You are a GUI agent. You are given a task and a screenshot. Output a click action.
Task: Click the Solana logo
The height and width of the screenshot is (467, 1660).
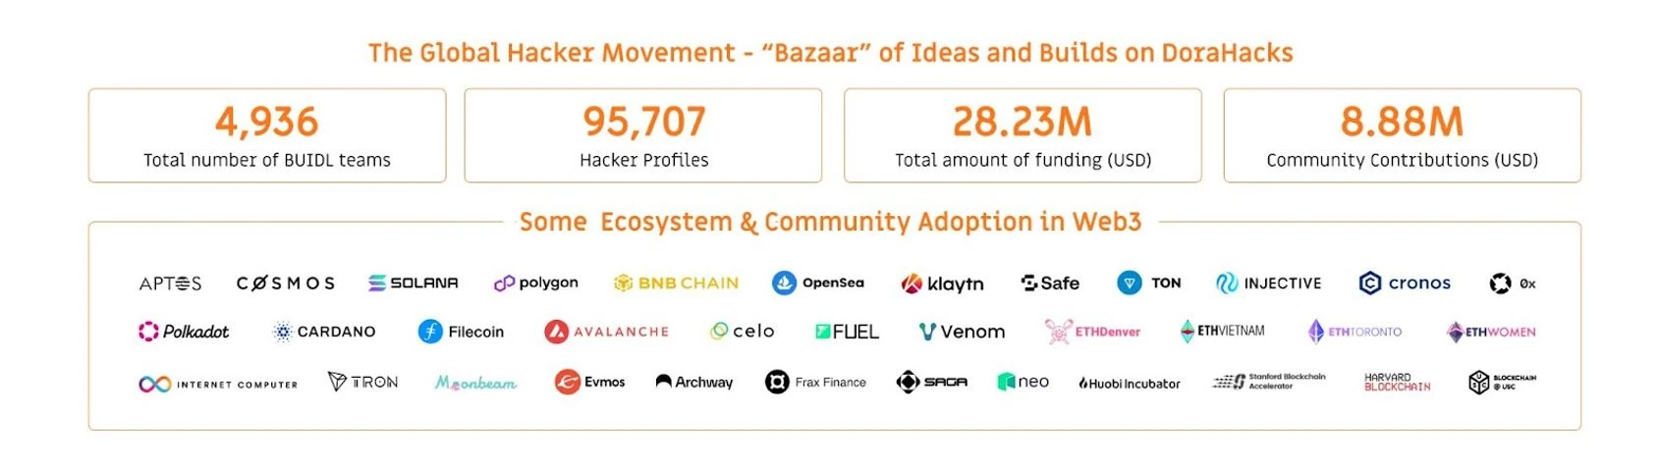coord(413,283)
